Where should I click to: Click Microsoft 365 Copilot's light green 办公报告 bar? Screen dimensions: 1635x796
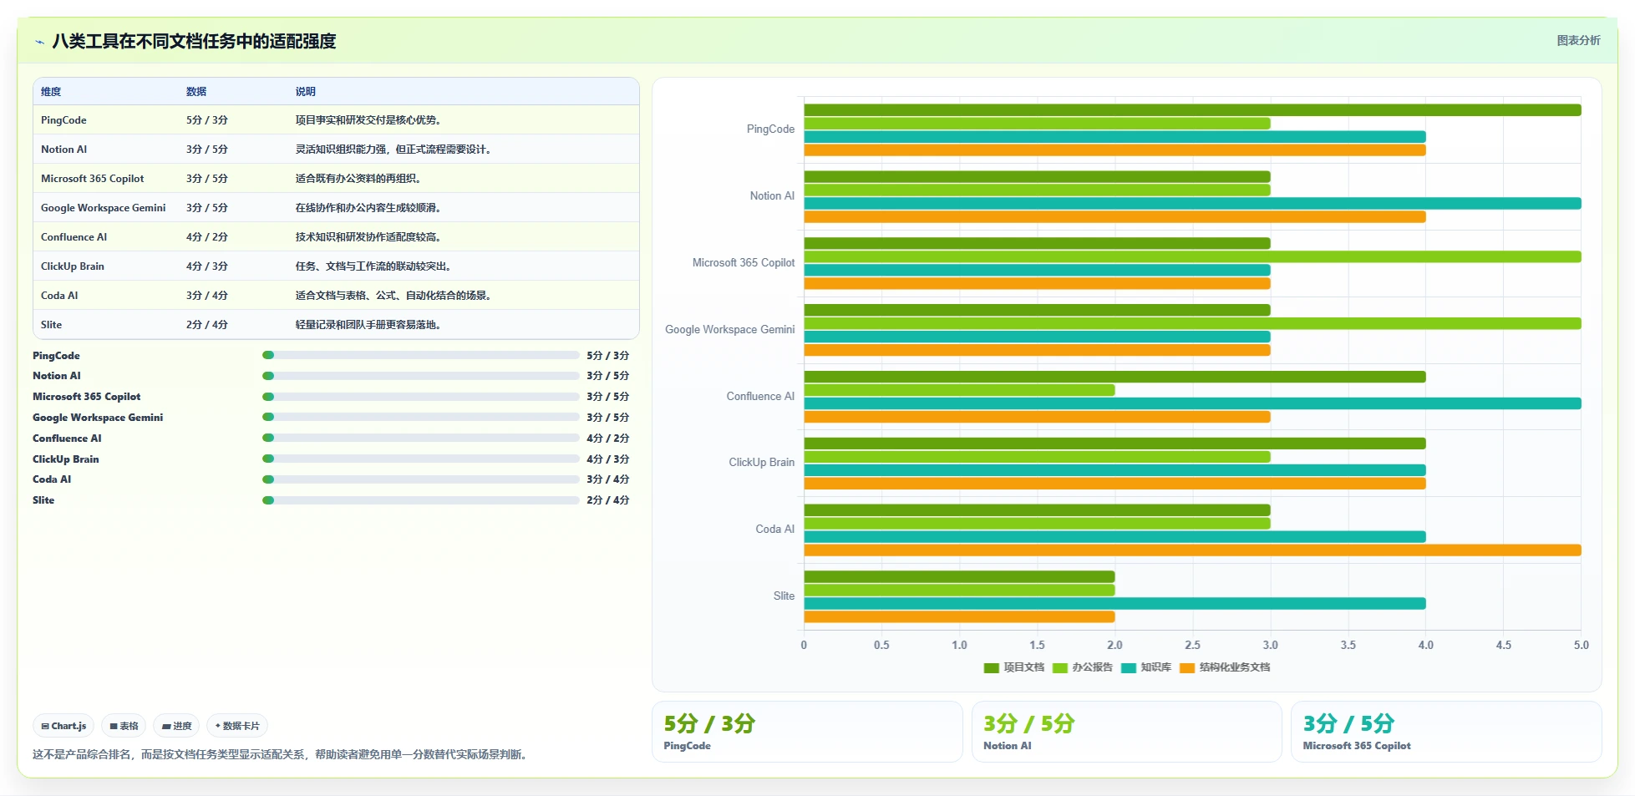coord(1192,257)
